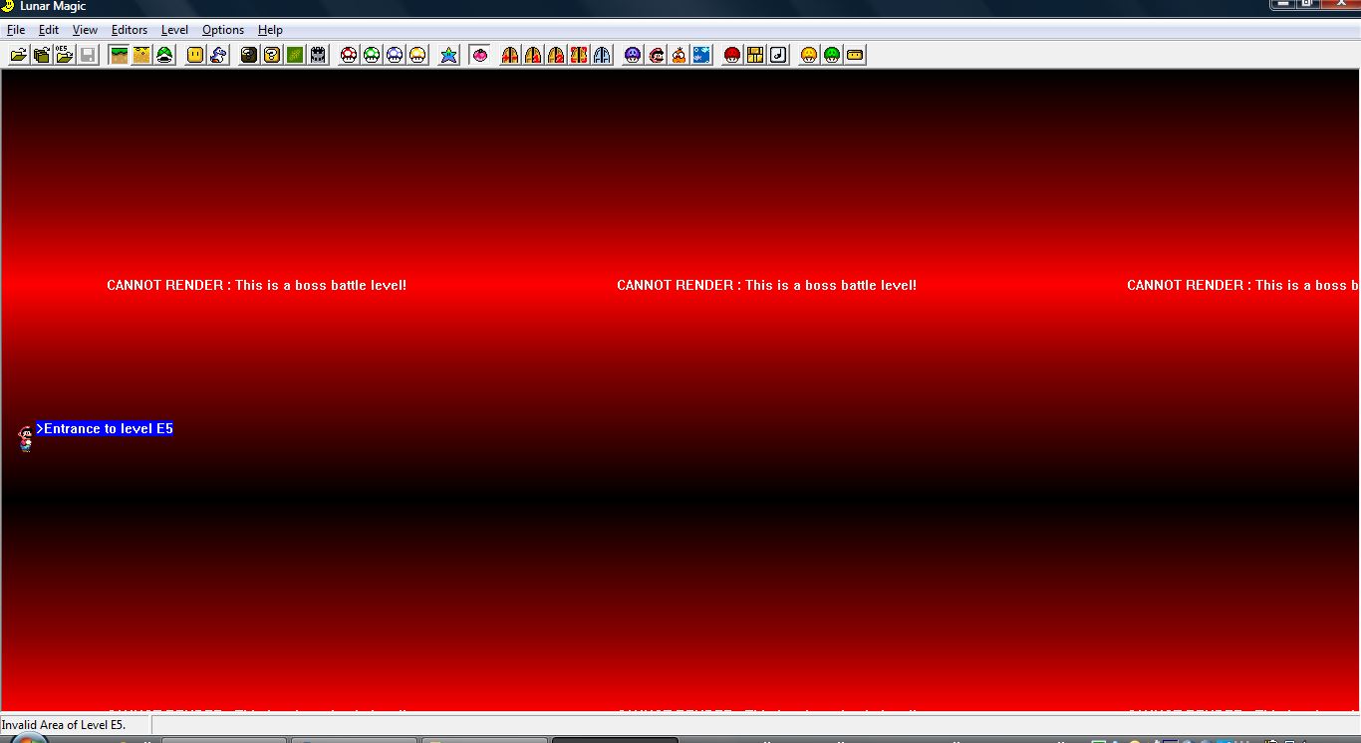The image size is (1361, 743).
Task: Click the door icon with plus-minus sign
Action: tap(510, 55)
